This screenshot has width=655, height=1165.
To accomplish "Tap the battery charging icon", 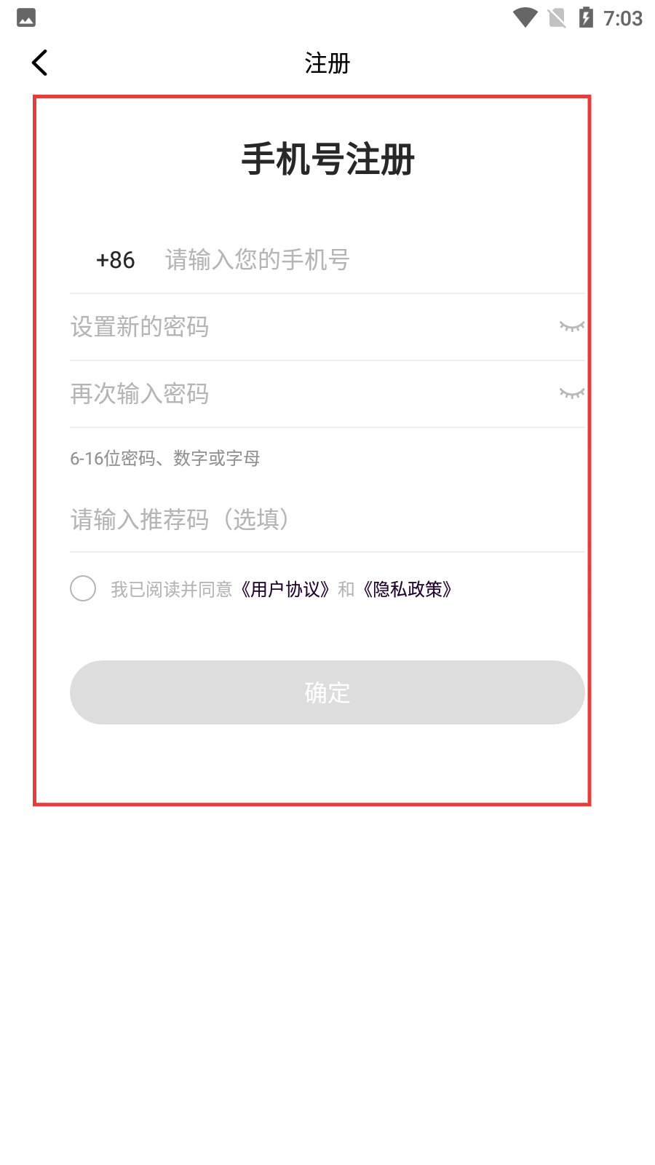I will (586, 17).
